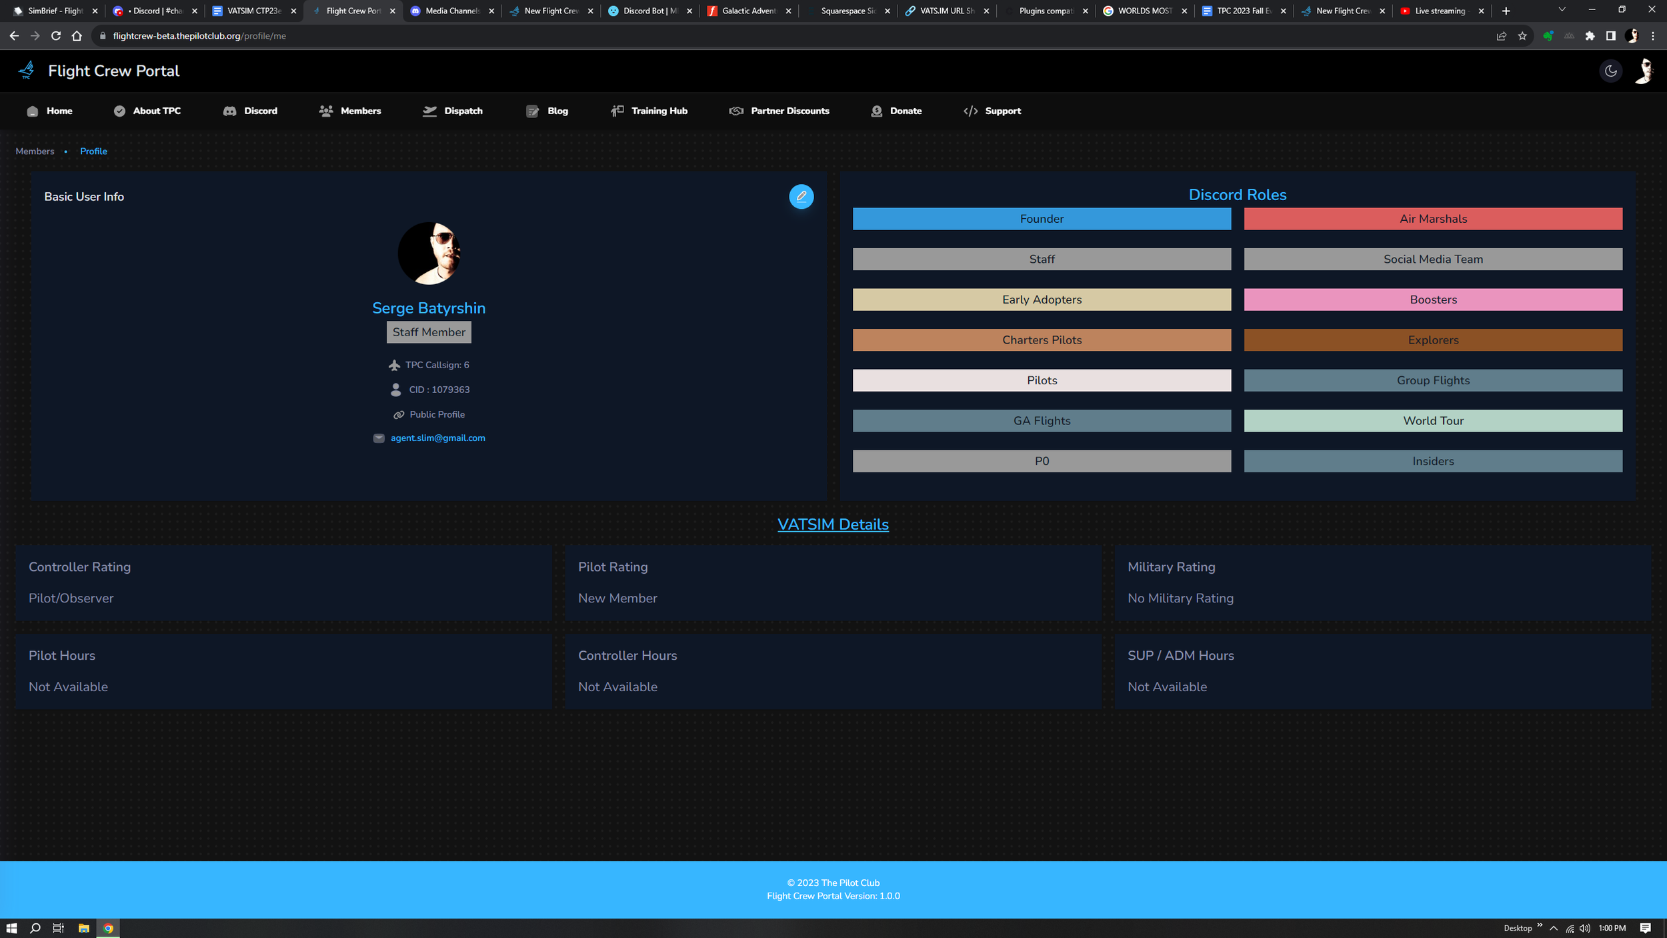The image size is (1667, 938).
Task: Open the VATSIM Details heading link
Action: [833, 524]
